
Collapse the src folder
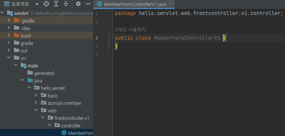click(x=9, y=58)
